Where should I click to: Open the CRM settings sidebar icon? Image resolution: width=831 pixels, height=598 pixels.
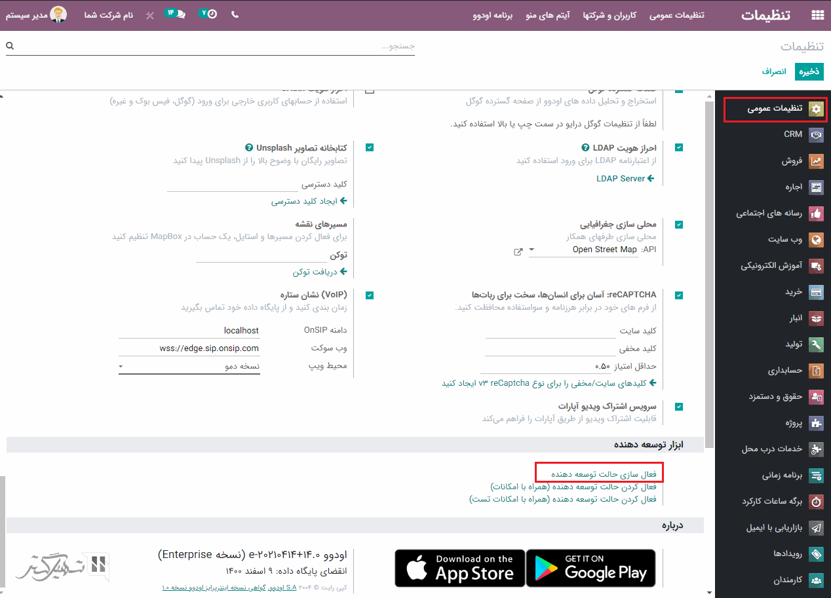pyautogui.click(x=816, y=134)
